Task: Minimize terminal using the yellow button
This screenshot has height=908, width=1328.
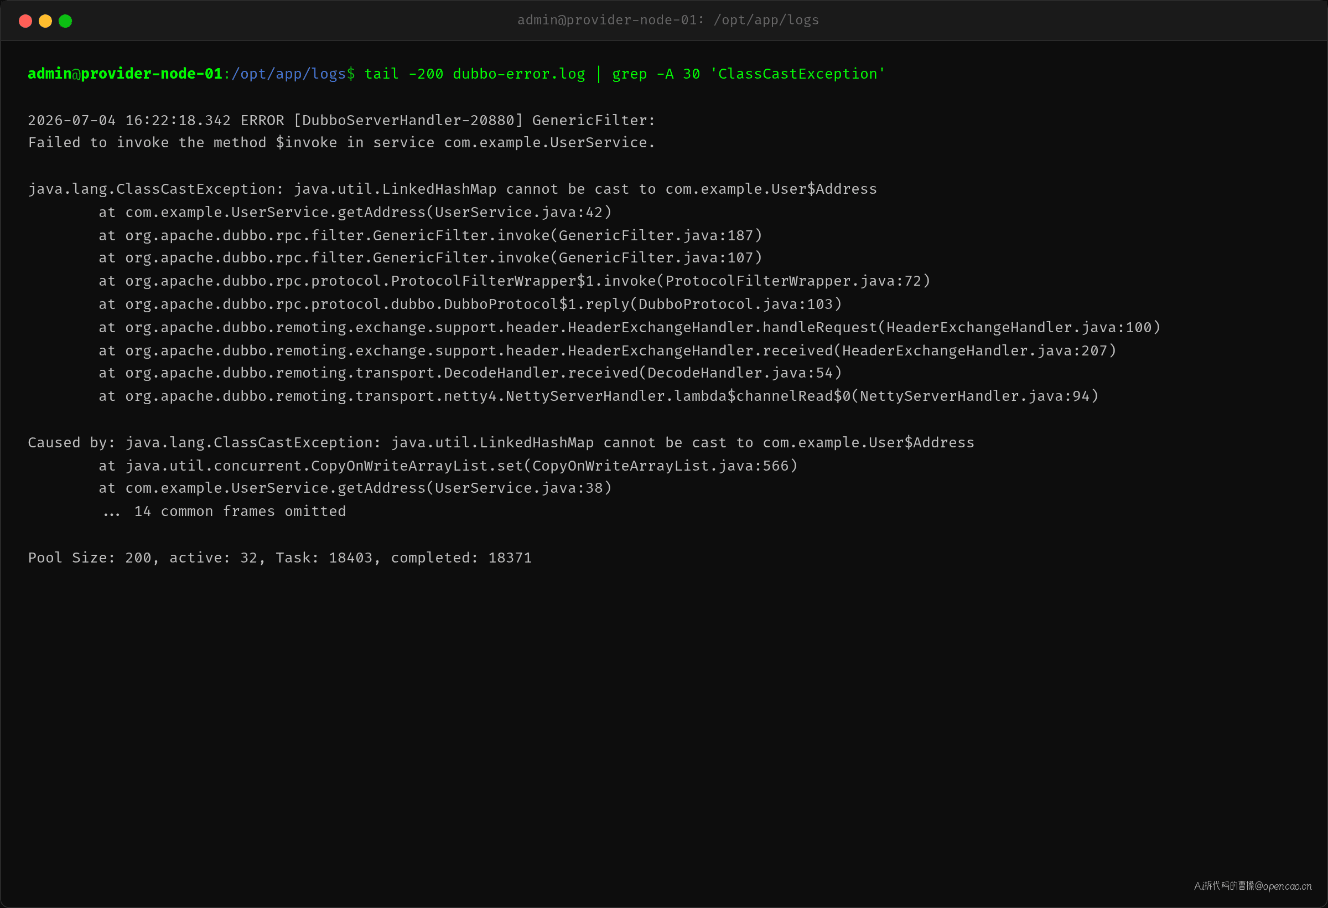Action: (45, 21)
